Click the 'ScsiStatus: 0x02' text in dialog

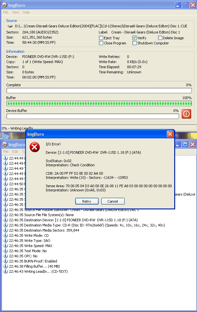click(58, 161)
